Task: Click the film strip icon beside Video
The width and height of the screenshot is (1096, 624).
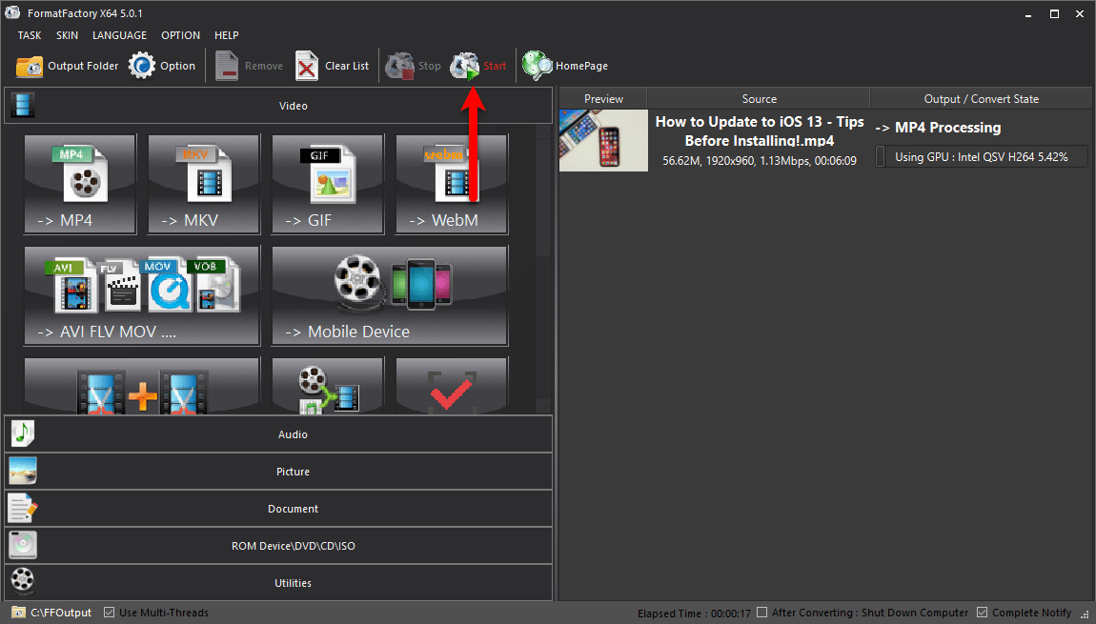Action: click(x=23, y=106)
